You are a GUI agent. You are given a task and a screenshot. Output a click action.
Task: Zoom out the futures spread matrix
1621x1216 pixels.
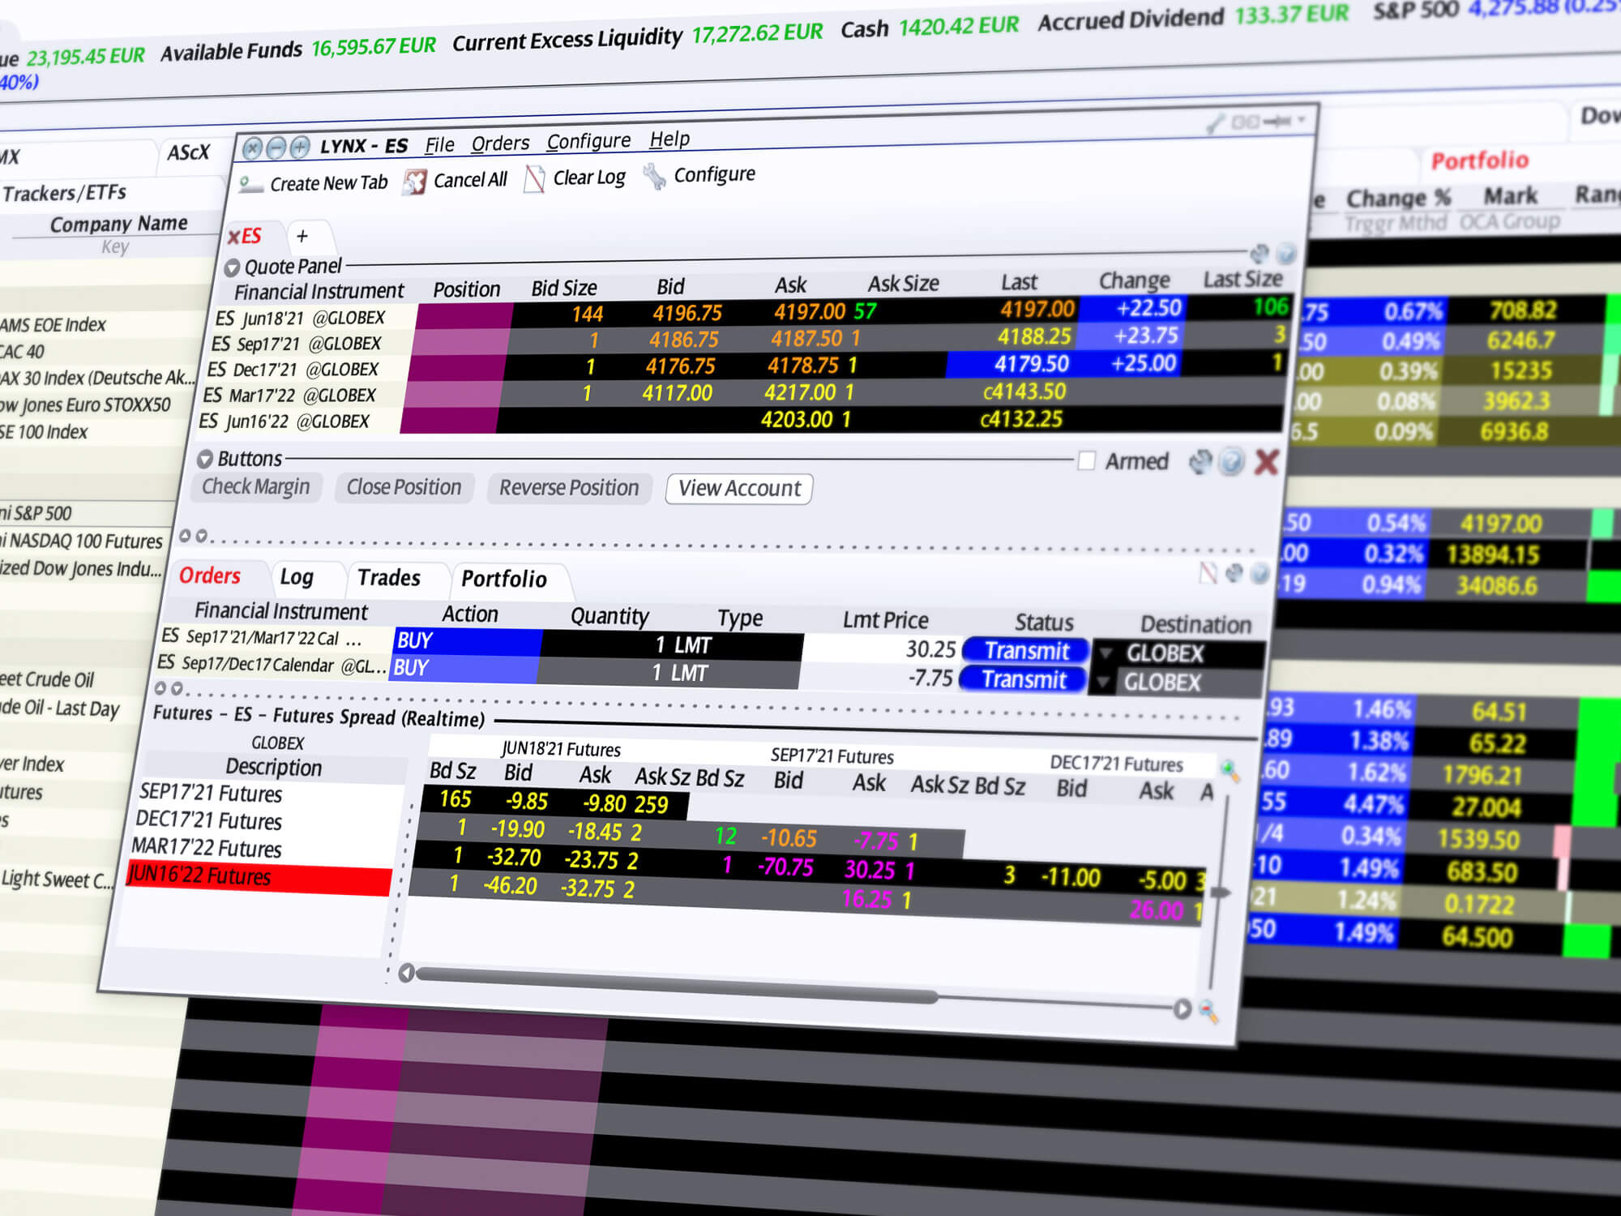click(1208, 1012)
